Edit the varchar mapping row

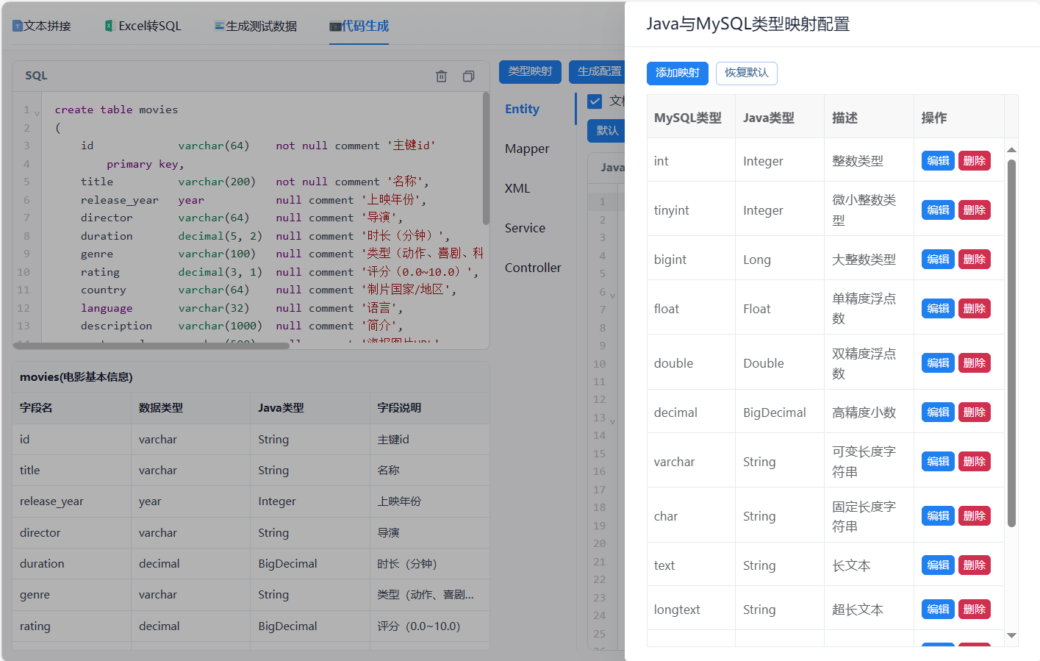pos(938,462)
